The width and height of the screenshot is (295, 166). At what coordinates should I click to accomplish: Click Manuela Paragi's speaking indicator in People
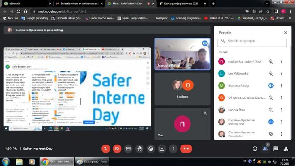pos(270,85)
